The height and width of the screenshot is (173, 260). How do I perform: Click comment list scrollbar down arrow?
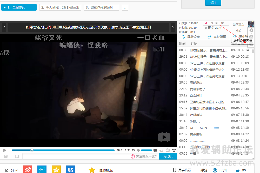(x=253, y=158)
